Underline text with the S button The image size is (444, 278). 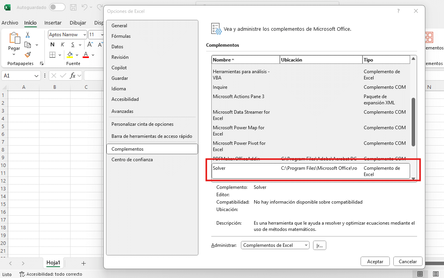click(x=73, y=44)
